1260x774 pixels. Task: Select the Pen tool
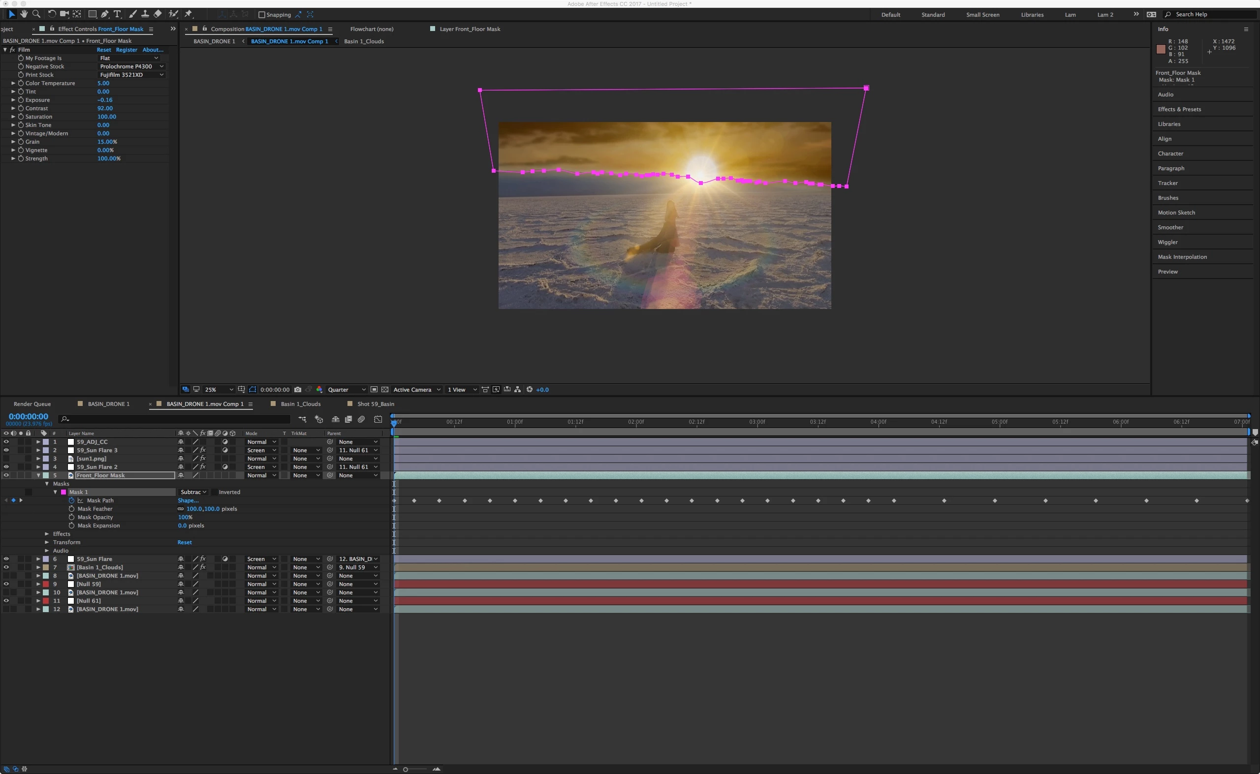[104, 14]
